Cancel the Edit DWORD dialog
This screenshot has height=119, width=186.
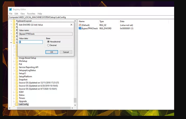pos(66,52)
